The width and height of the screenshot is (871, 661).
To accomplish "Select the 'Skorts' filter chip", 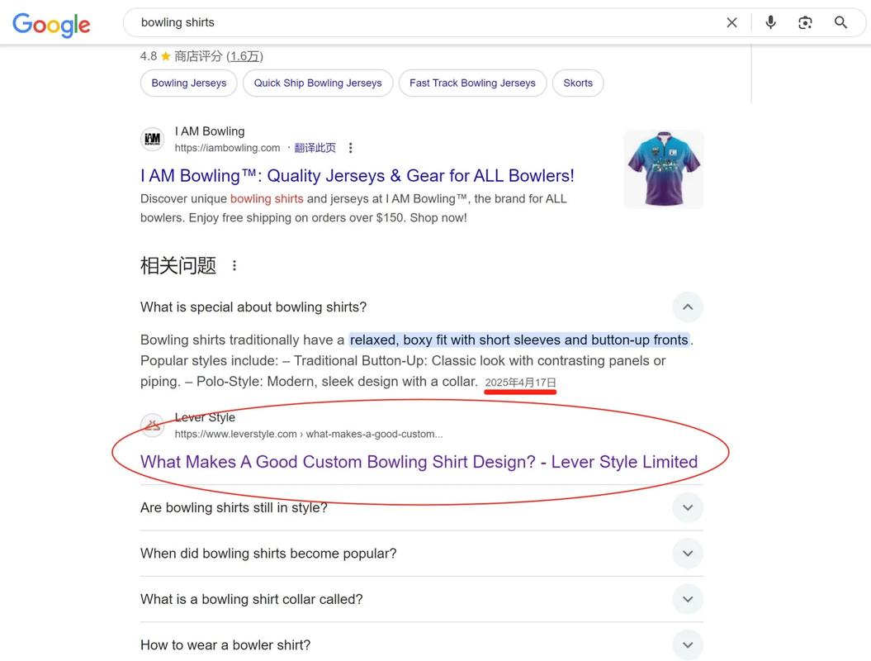I will (x=578, y=82).
